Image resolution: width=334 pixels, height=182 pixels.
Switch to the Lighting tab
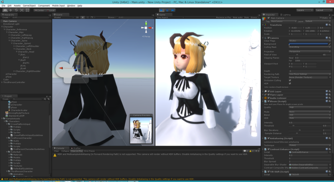[286, 15]
